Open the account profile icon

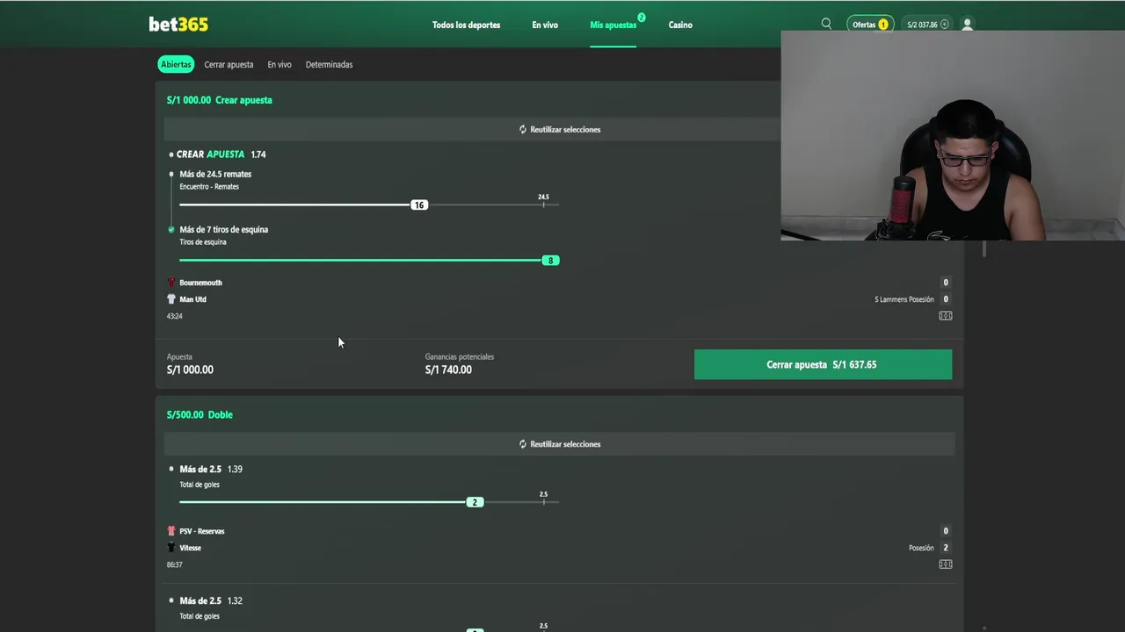pos(967,25)
